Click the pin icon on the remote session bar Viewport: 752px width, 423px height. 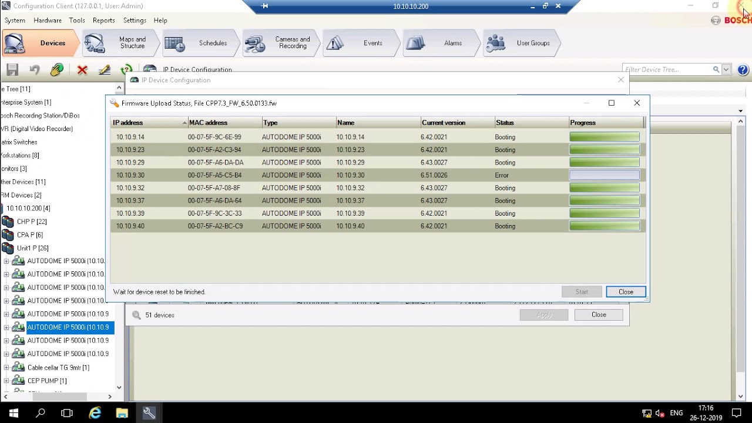pos(264,6)
